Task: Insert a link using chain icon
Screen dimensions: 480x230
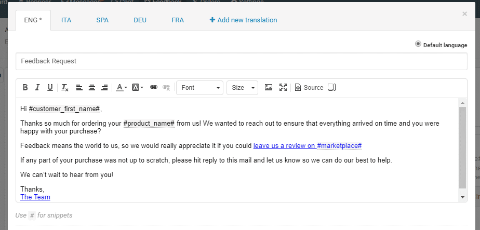Action: [154, 87]
